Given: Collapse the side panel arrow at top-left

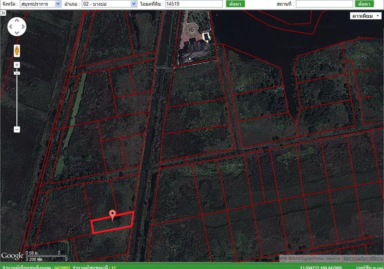Looking at the screenshot, I should pos(3,13).
